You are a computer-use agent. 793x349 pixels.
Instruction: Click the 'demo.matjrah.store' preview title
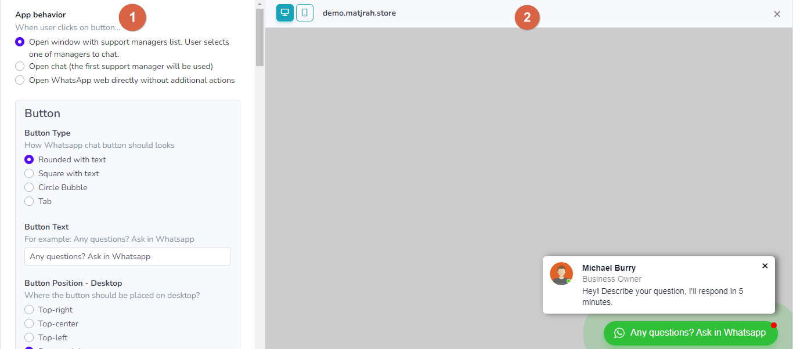359,13
